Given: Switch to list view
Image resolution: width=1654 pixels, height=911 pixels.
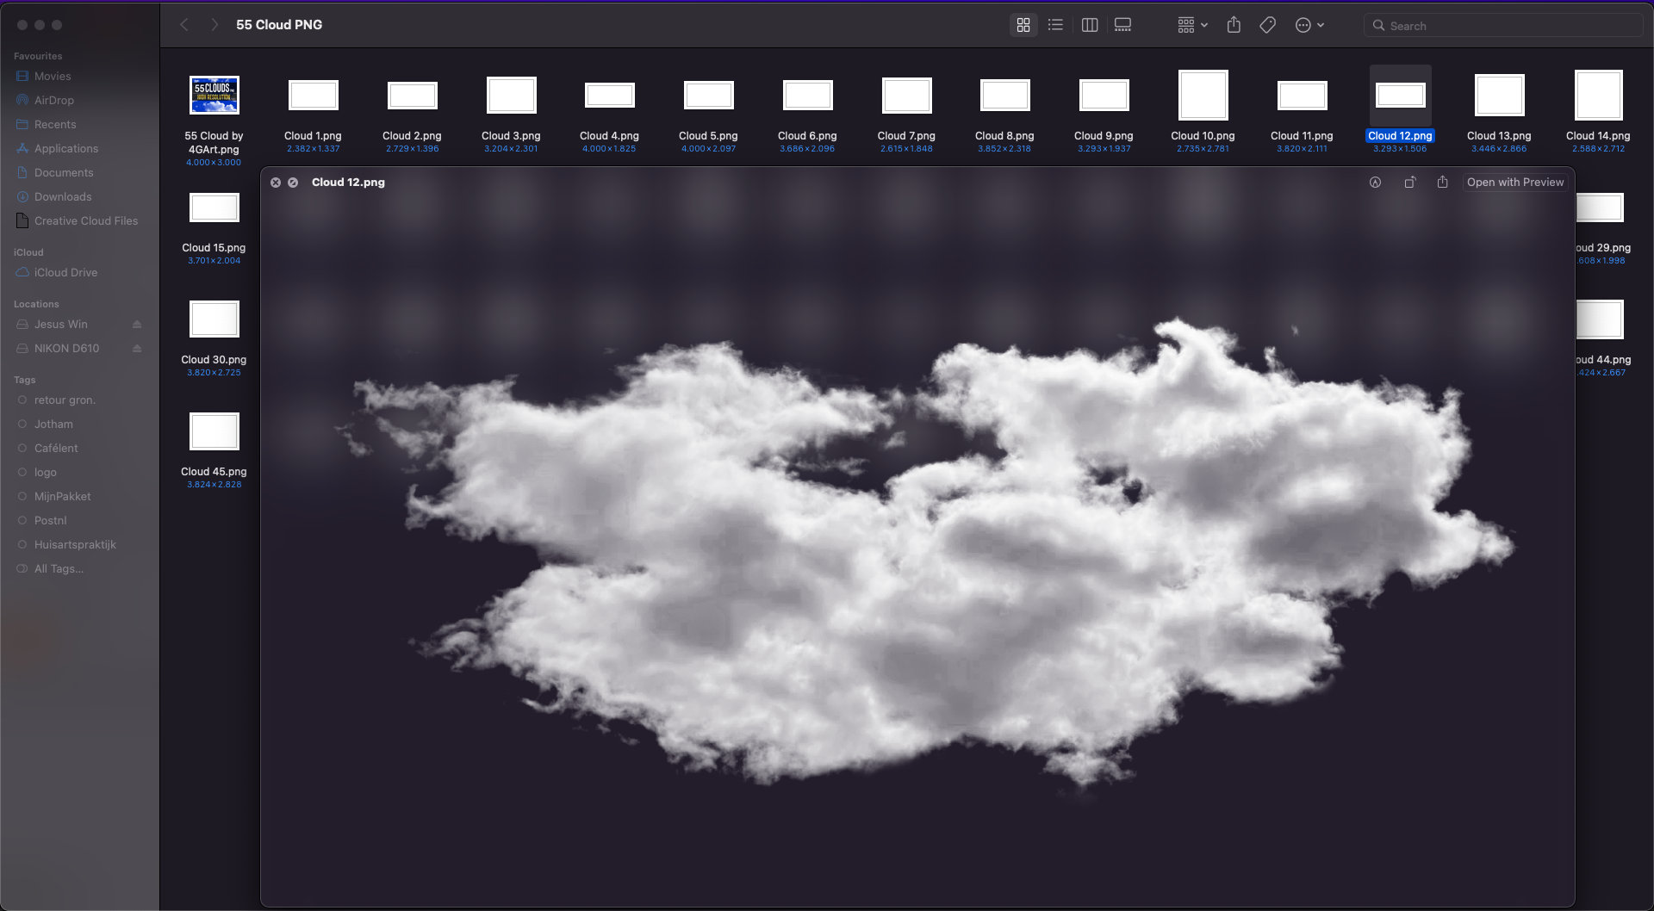Looking at the screenshot, I should pos(1055,24).
